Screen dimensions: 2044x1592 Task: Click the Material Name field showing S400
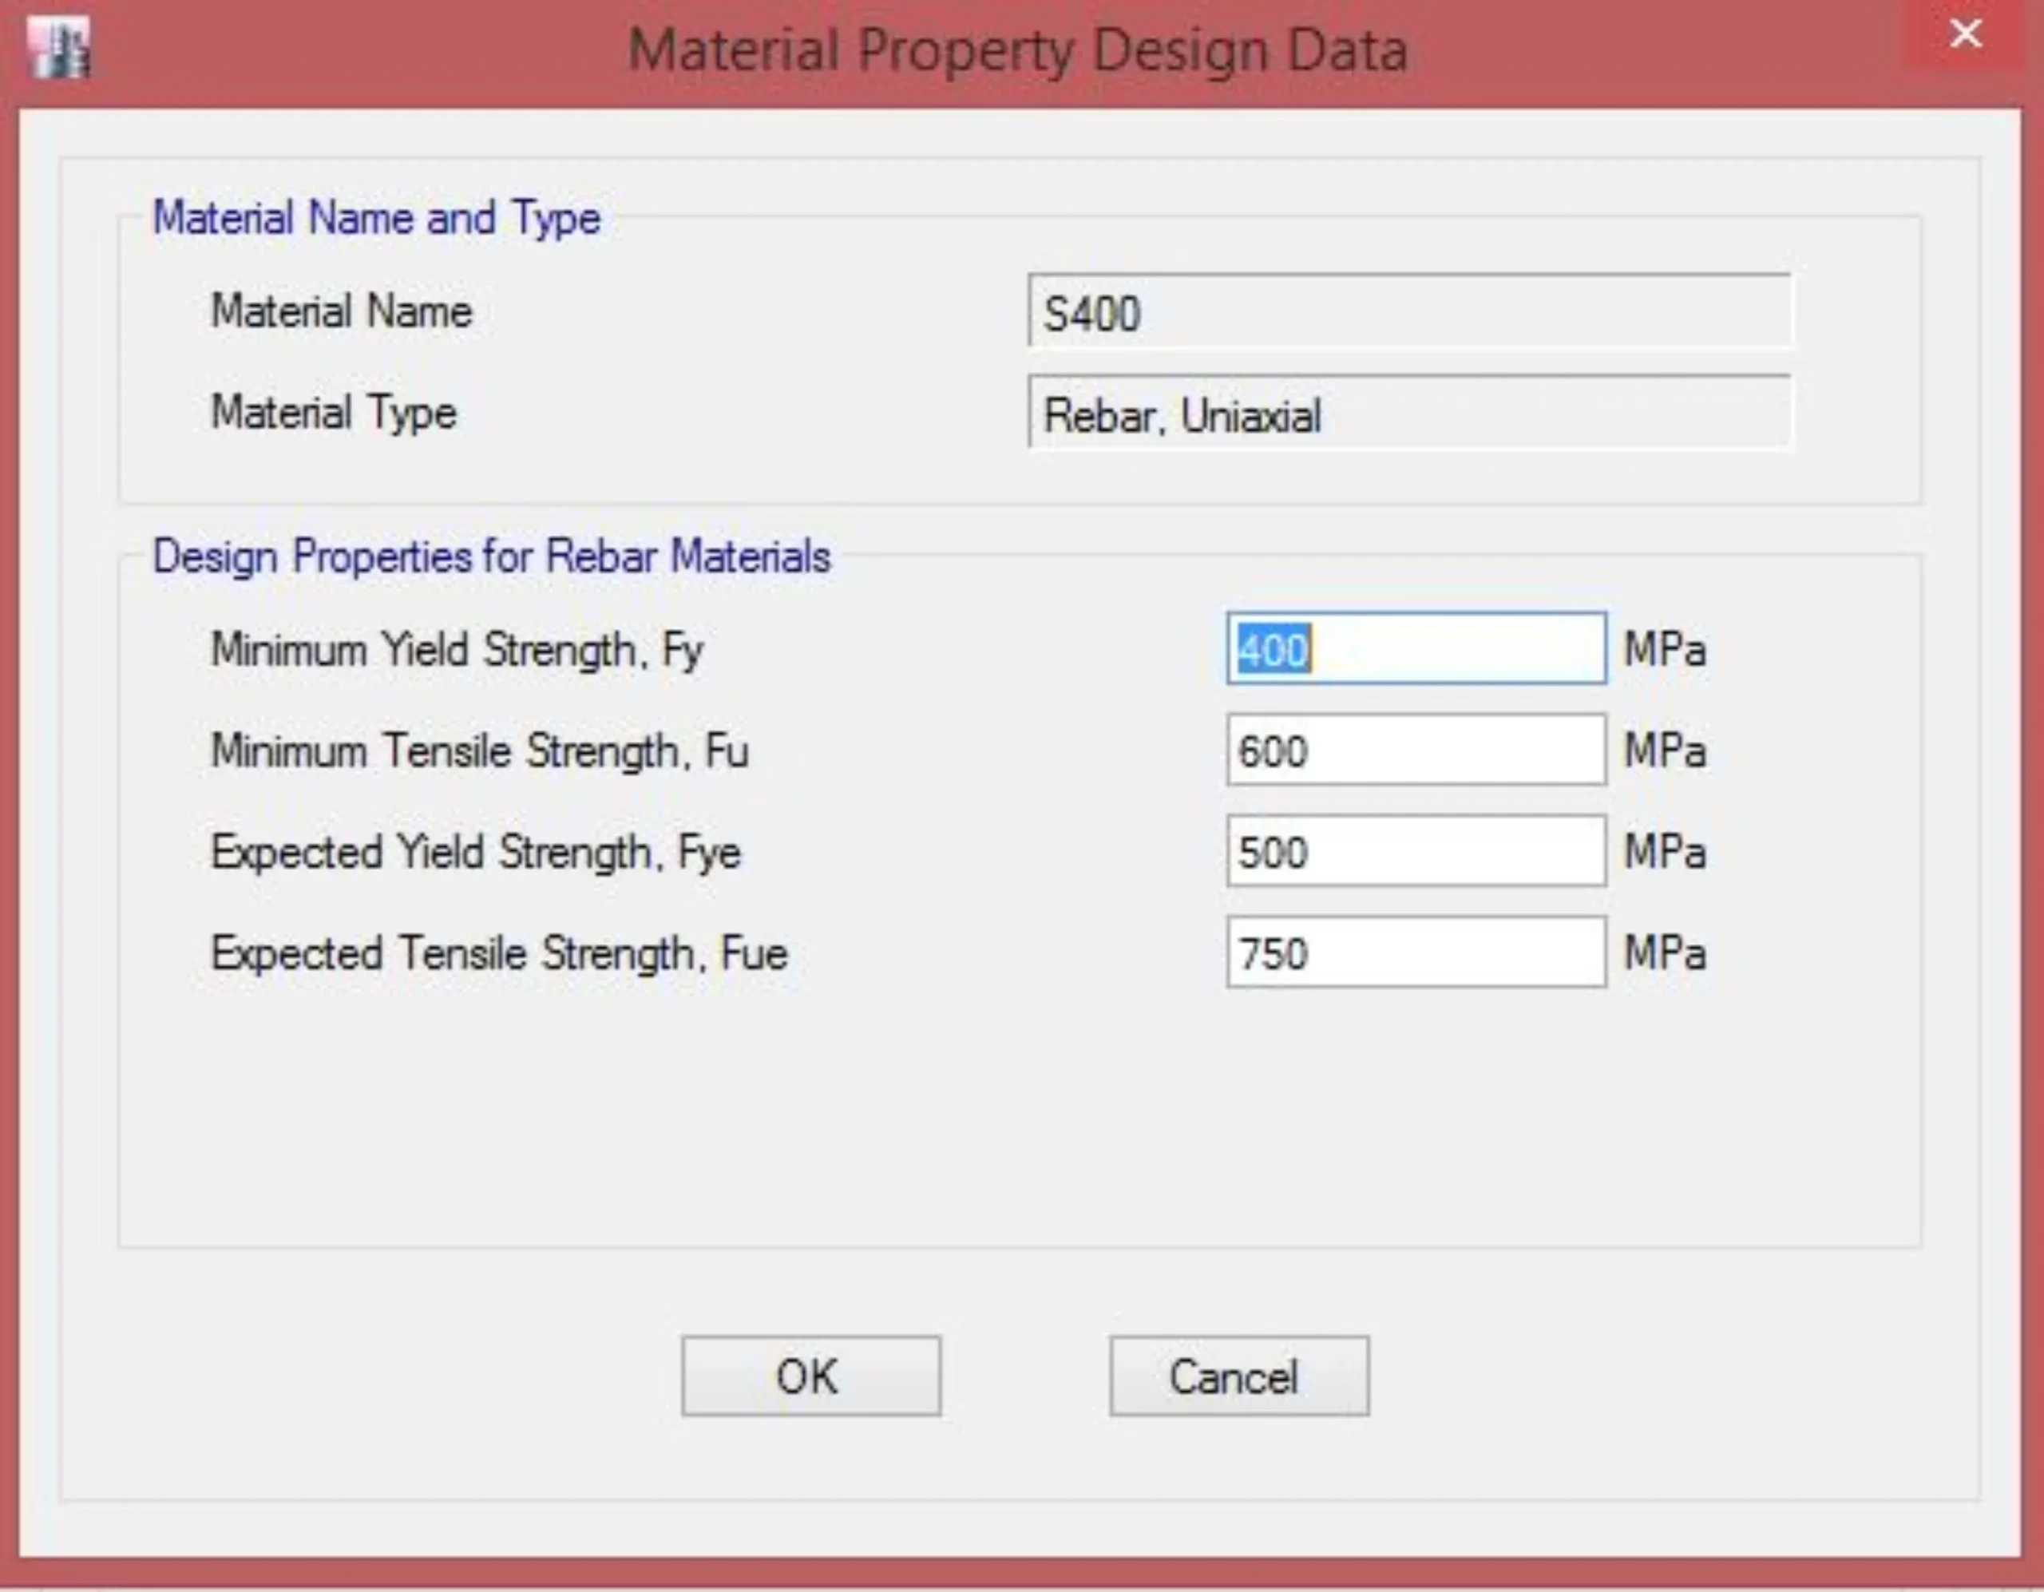[1408, 311]
